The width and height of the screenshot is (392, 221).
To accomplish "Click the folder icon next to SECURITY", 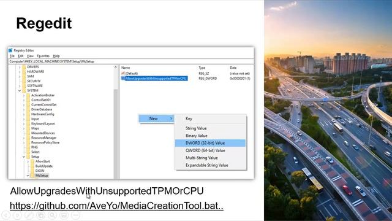I will [x=24, y=81].
